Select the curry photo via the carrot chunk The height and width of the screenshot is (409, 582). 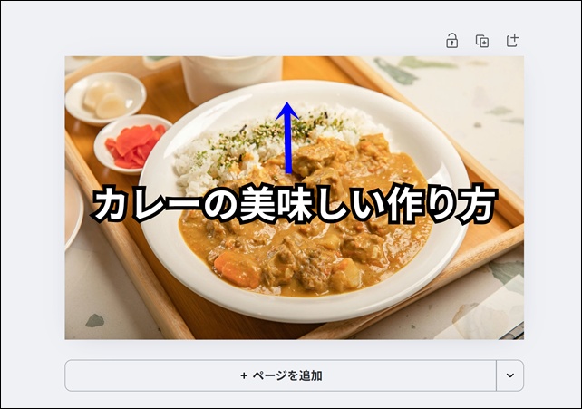[238, 268]
